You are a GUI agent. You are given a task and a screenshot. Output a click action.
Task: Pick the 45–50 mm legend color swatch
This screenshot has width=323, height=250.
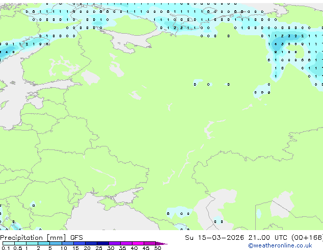click(150, 243)
